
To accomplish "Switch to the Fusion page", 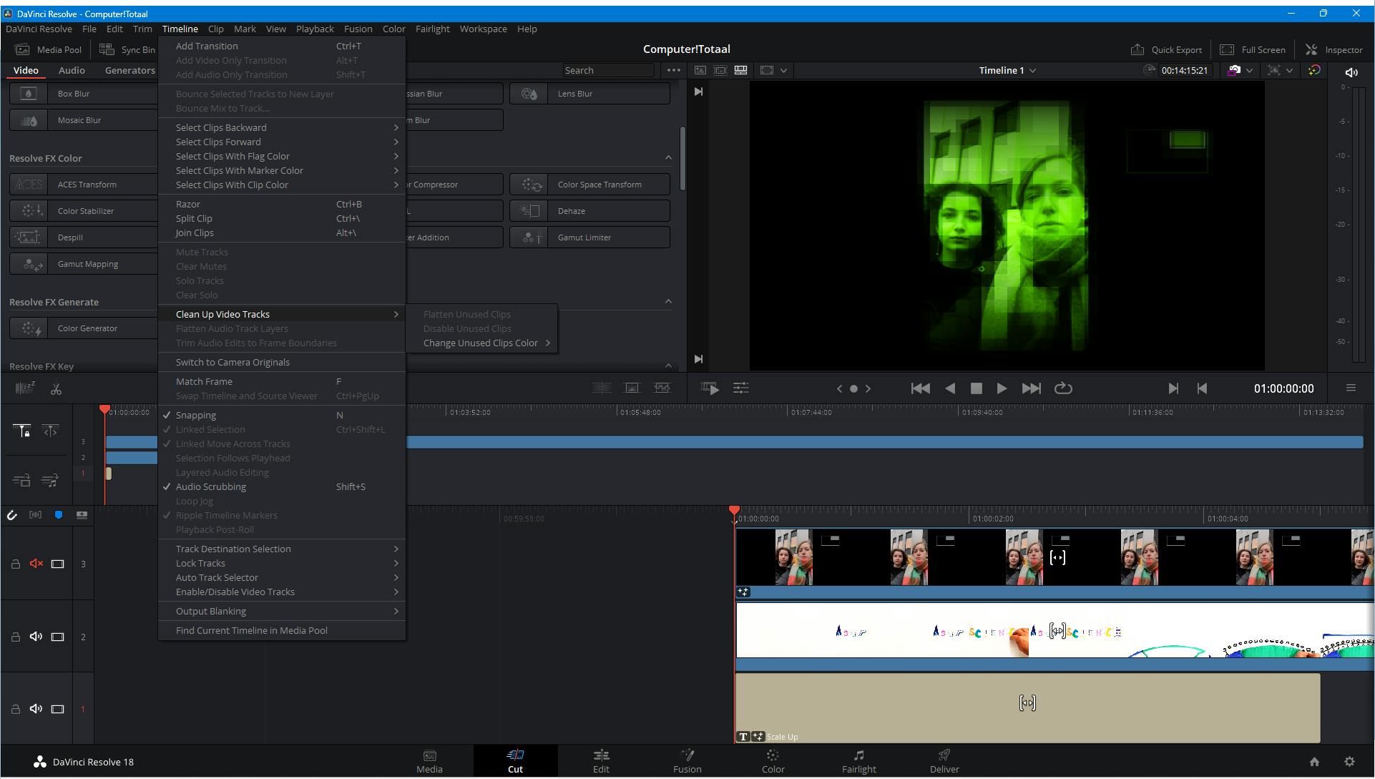I will [686, 761].
